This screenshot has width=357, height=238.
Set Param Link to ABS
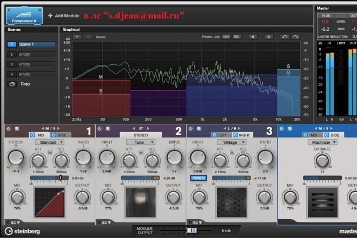point(226,37)
